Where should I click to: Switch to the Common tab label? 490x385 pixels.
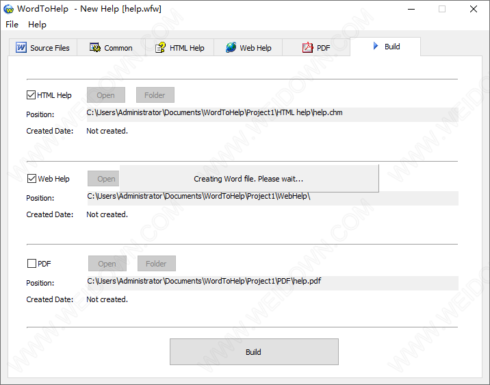tap(118, 48)
